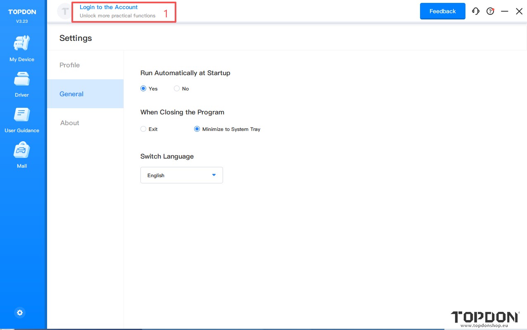The height and width of the screenshot is (330, 527).
Task: Open the help question mark icon
Action: 490,12
